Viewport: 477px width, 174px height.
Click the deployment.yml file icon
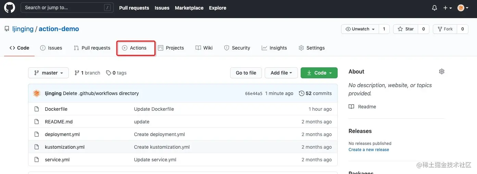(x=37, y=134)
